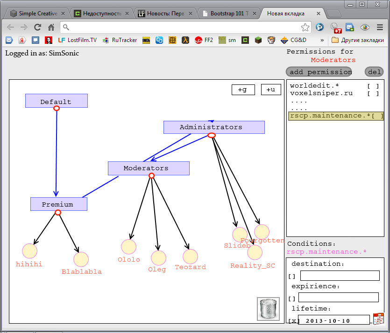Screen dimensions: 390x333
Task: Toggle the rscp.maintenance.* permission checkbox
Action: [x=377, y=116]
